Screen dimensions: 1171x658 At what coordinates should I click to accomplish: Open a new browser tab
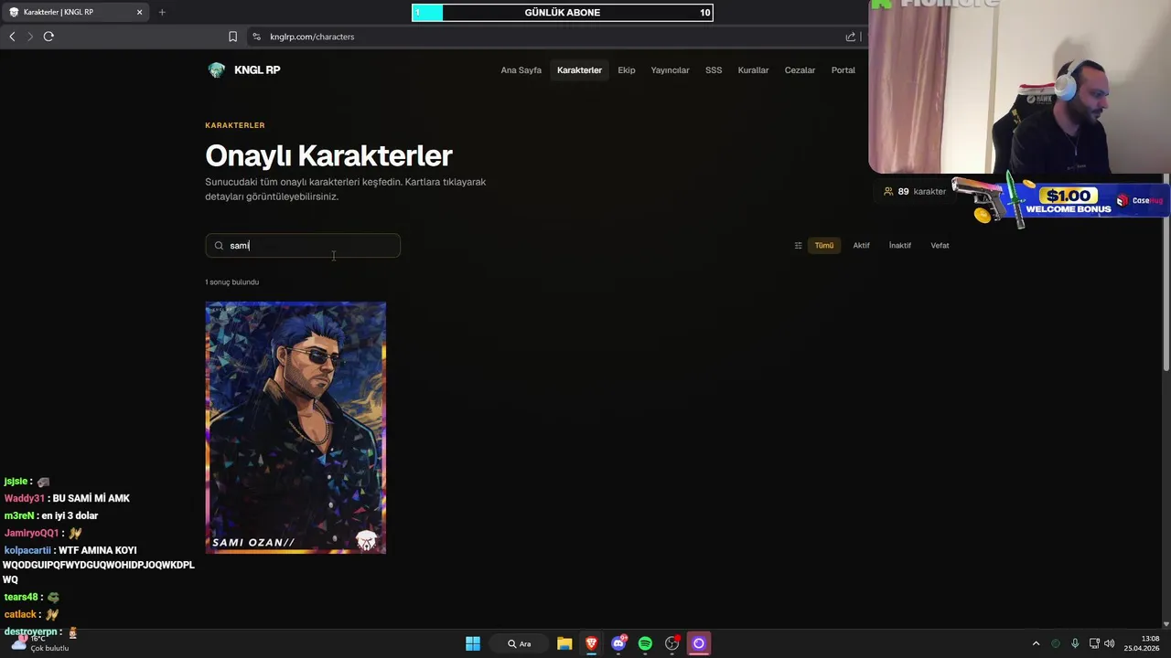pyautogui.click(x=162, y=12)
